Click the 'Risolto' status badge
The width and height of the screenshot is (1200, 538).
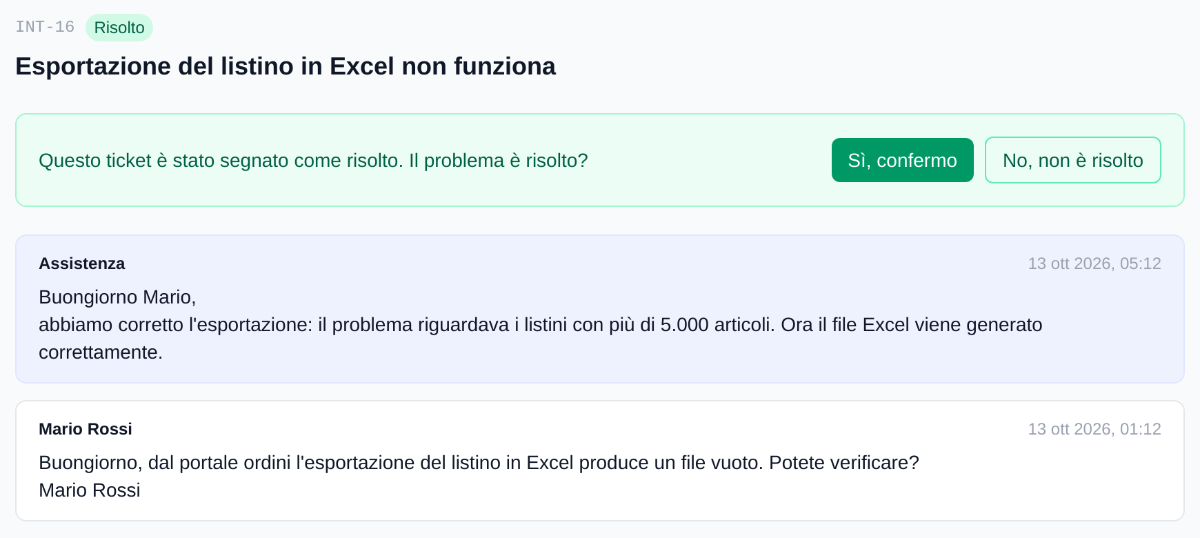click(x=119, y=28)
